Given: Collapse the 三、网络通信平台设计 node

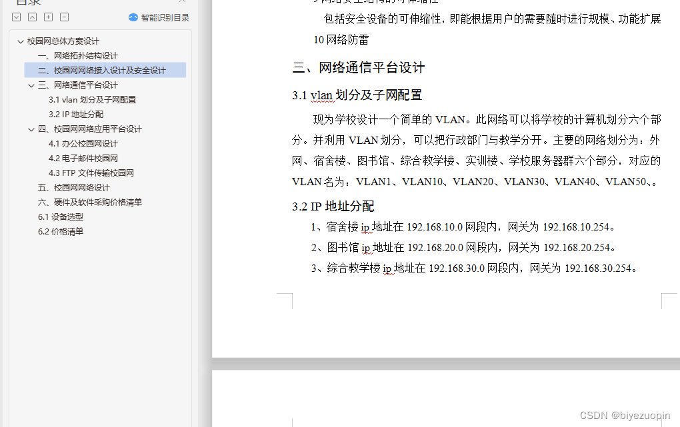Looking at the screenshot, I should click(x=31, y=85).
